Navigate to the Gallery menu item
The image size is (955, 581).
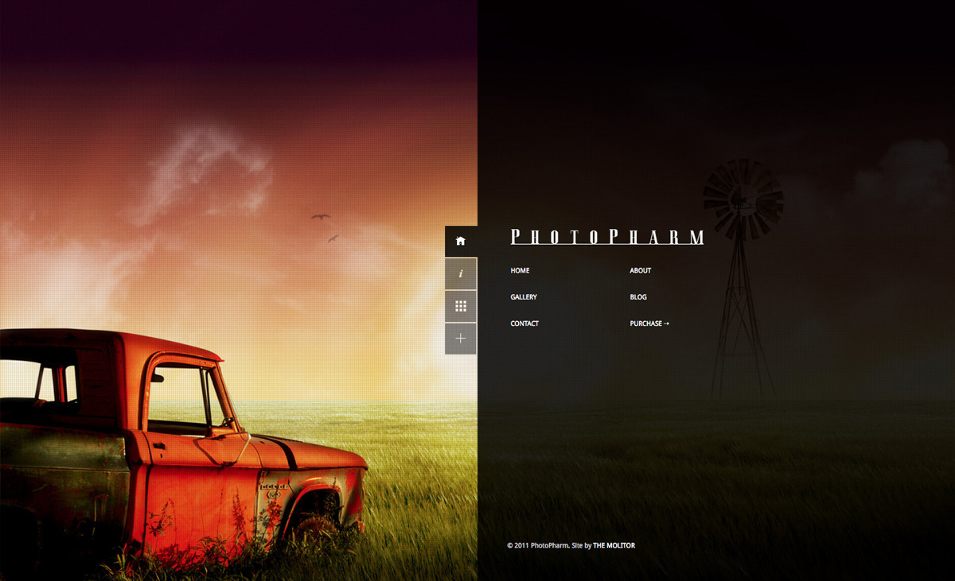[524, 297]
